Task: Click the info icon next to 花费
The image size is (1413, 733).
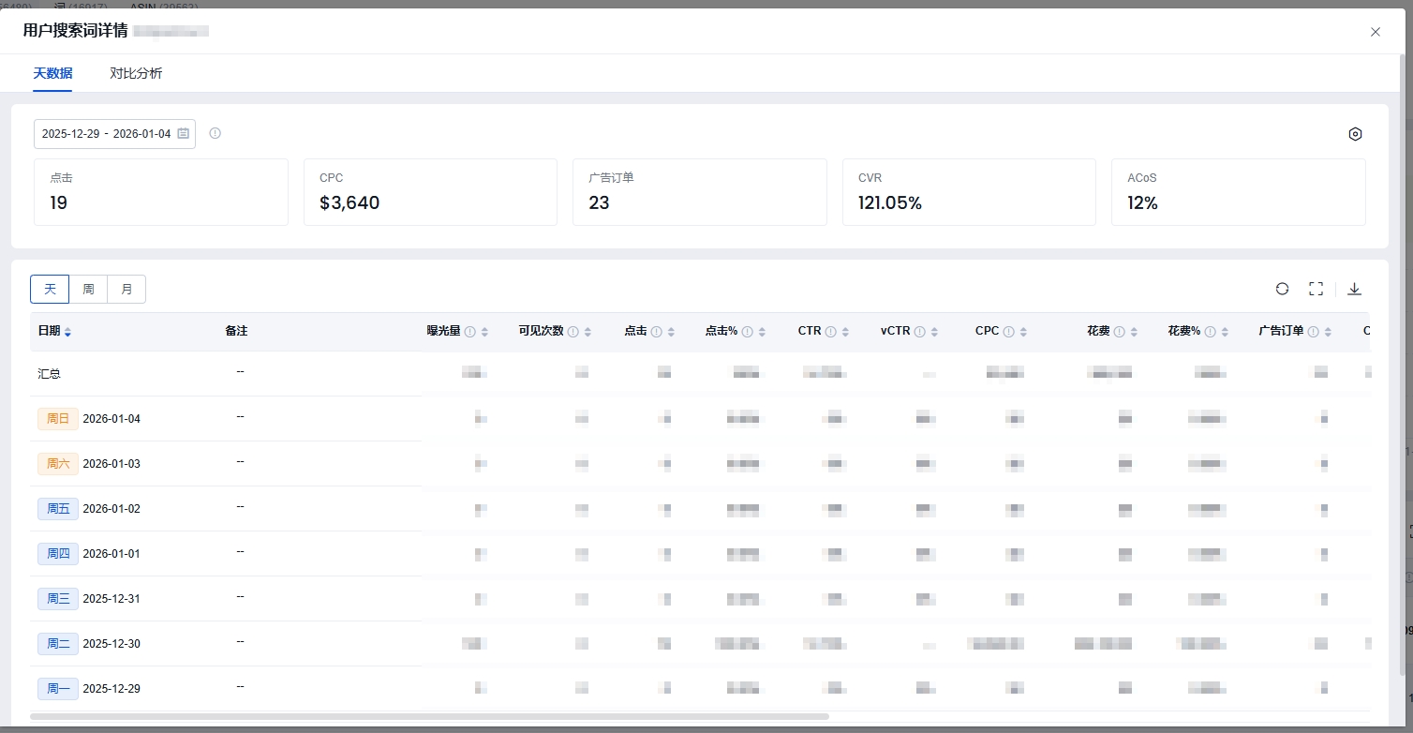Action: [1119, 332]
